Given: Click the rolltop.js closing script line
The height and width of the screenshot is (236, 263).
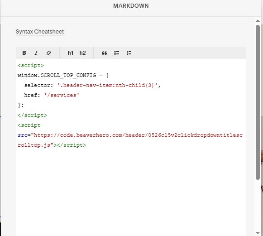Looking at the screenshot, I should tap(52, 145).
